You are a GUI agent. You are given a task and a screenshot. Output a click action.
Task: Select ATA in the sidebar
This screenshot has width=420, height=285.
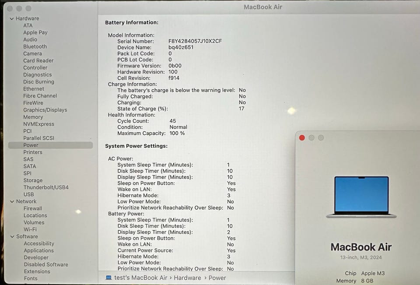pyautogui.click(x=28, y=25)
